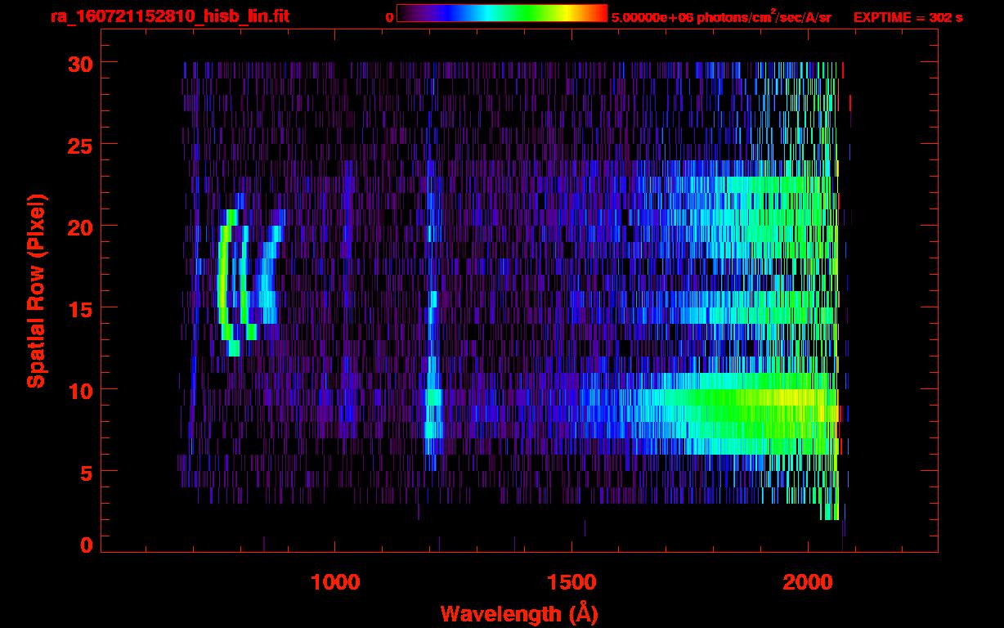The width and height of the screenshot is (1004, 628).
Task: Click the 2000 wavelength tick label
Action: [808, 582]
